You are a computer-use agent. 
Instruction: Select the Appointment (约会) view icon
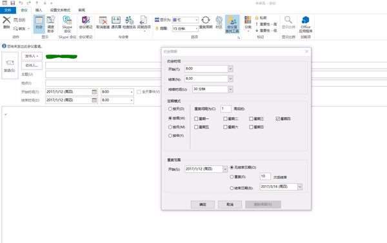click(x=39, y=20)
